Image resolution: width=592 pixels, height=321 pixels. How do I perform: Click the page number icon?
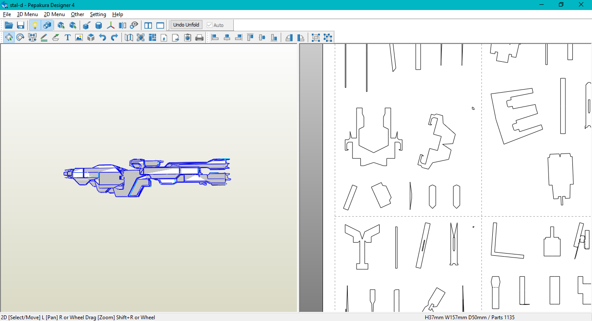164,37
